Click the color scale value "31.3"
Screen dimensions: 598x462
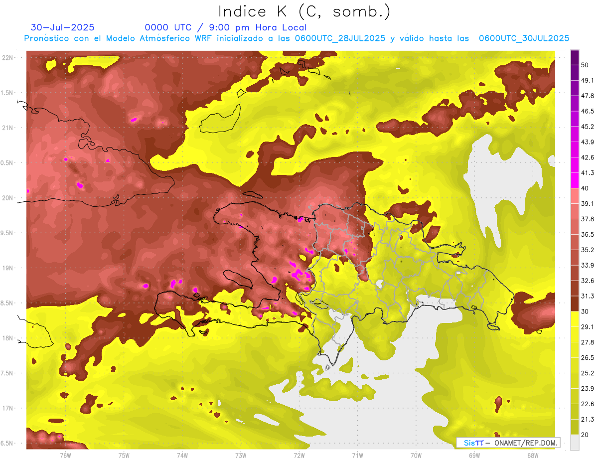(588, 296)
